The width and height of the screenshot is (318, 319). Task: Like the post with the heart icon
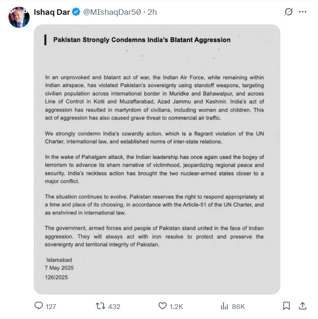tap(163, 306)
